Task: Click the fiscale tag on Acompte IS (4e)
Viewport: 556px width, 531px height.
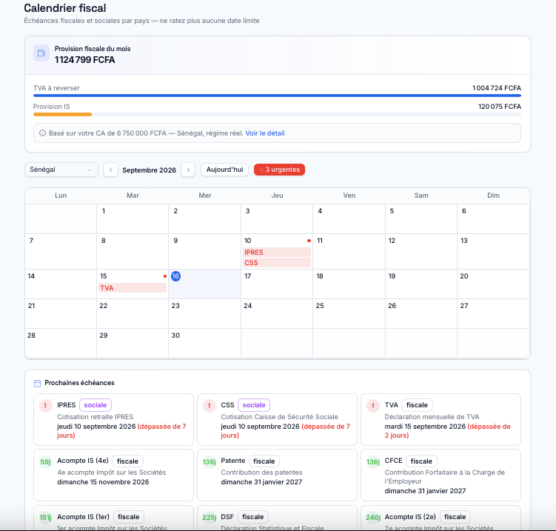Action: 127,461
